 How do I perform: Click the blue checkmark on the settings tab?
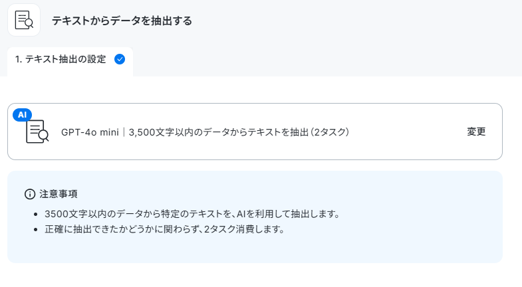(120, 59)
